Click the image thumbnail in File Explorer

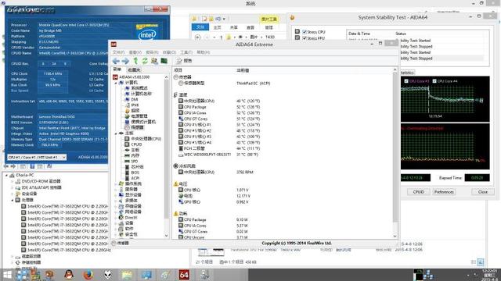tap(211, 251)
